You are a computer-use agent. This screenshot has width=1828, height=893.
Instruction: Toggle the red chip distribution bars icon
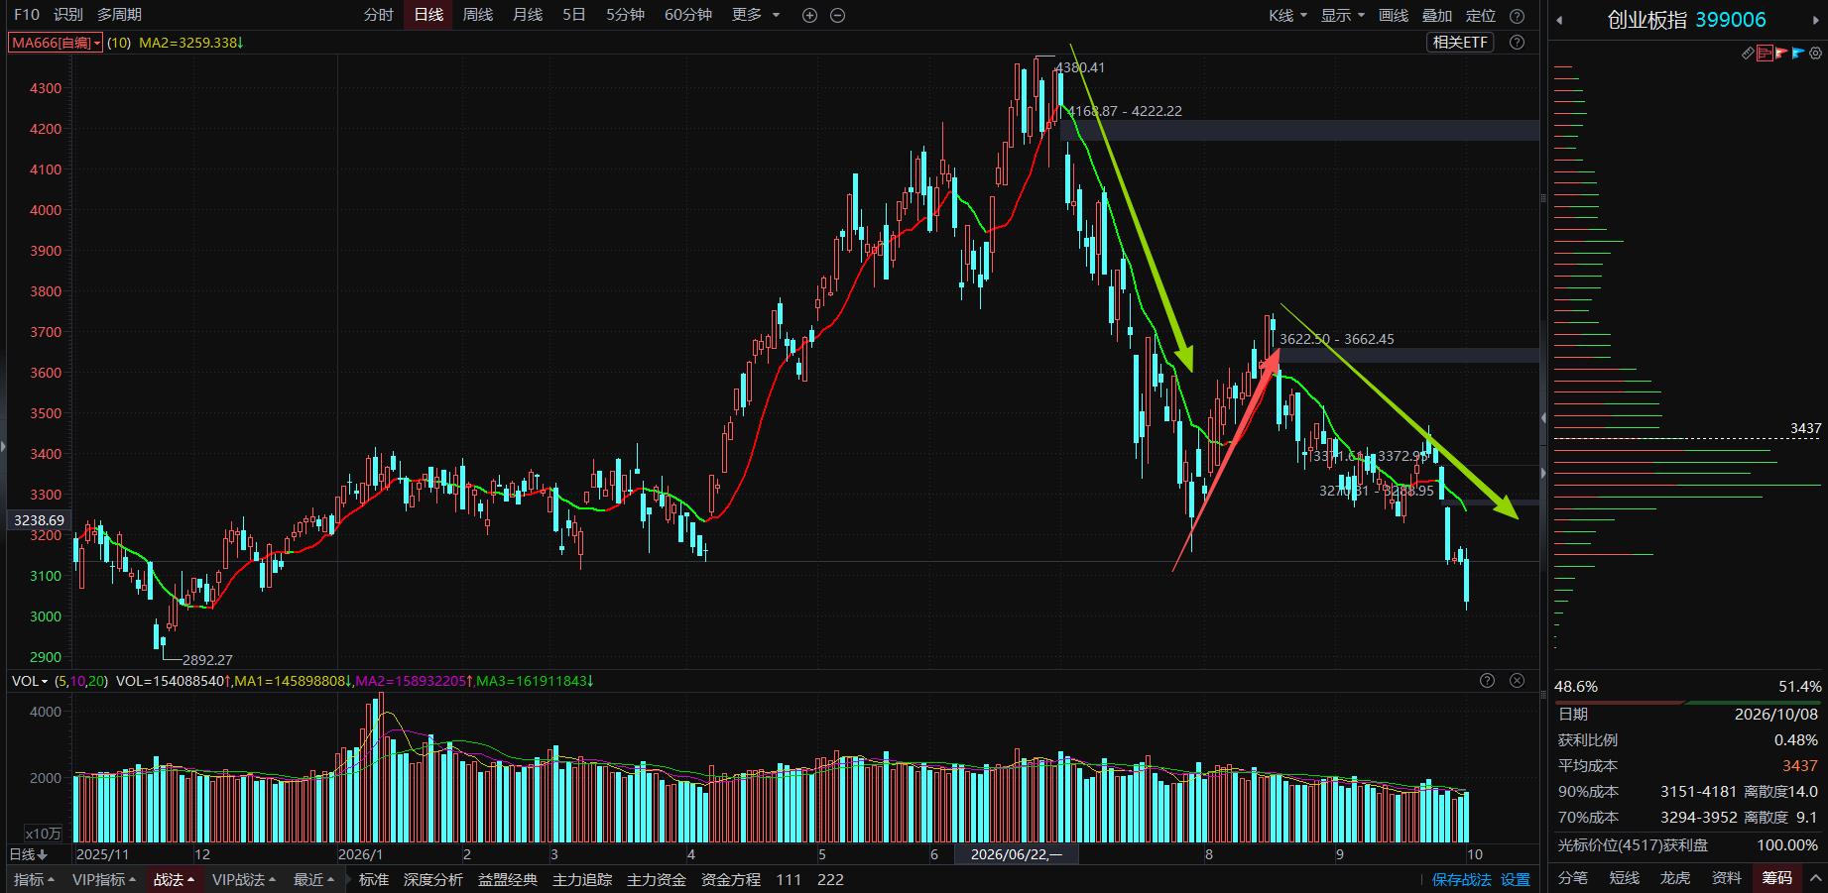1765,54
